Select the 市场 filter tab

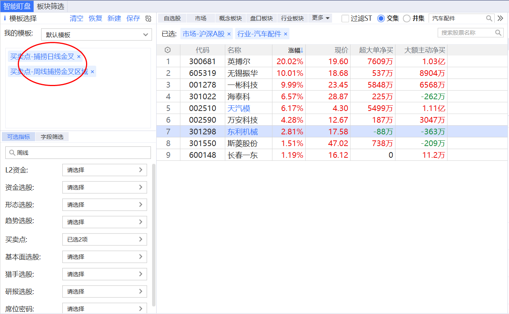coord(201,18)
